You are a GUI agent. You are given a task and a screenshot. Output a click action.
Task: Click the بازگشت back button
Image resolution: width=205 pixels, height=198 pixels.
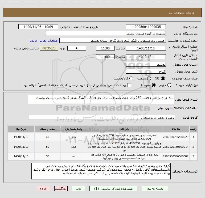coord(61,189)
